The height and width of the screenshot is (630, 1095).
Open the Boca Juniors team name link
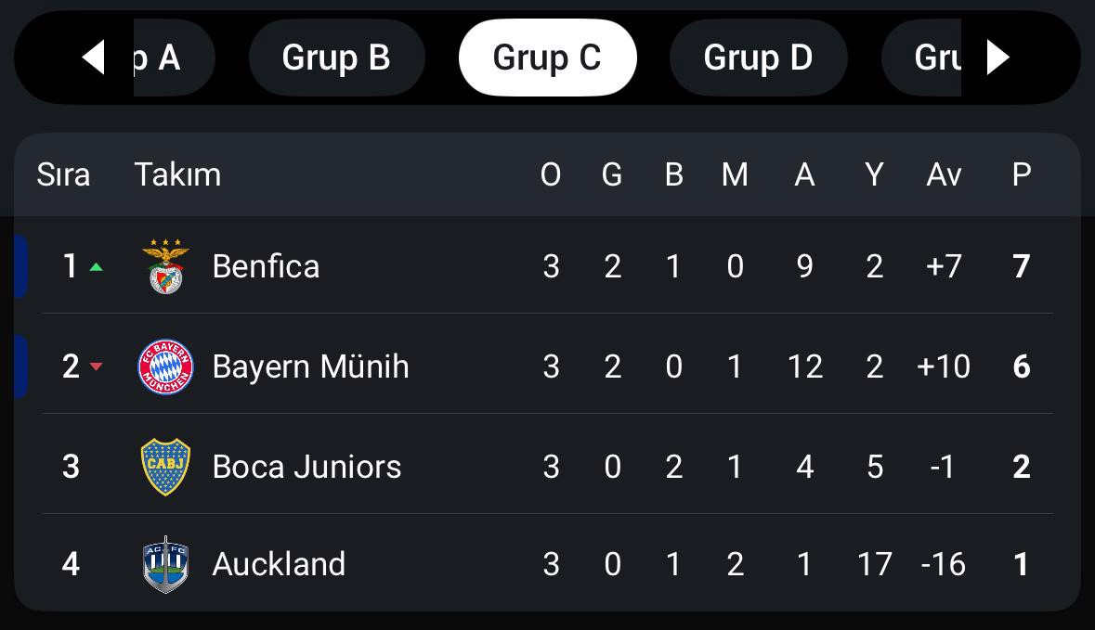pyautogui.click(x=306, y=467)
